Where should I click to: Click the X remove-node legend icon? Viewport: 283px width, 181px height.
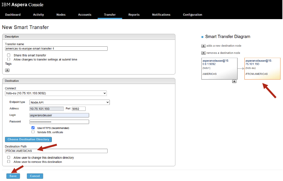203,53
